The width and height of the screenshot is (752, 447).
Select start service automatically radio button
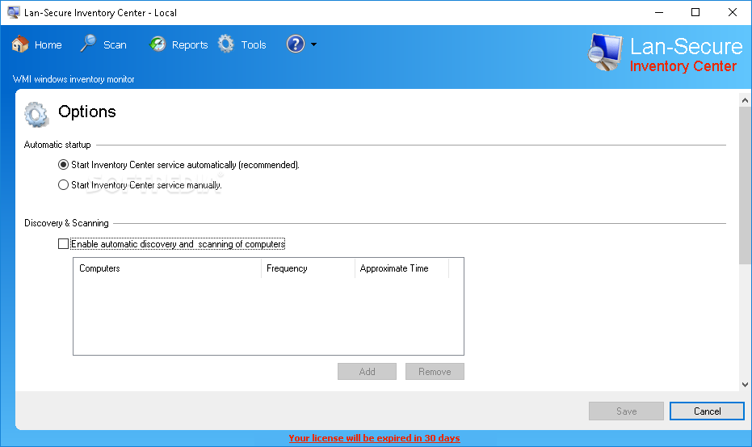pyautogui.click(x=63, y=165)
